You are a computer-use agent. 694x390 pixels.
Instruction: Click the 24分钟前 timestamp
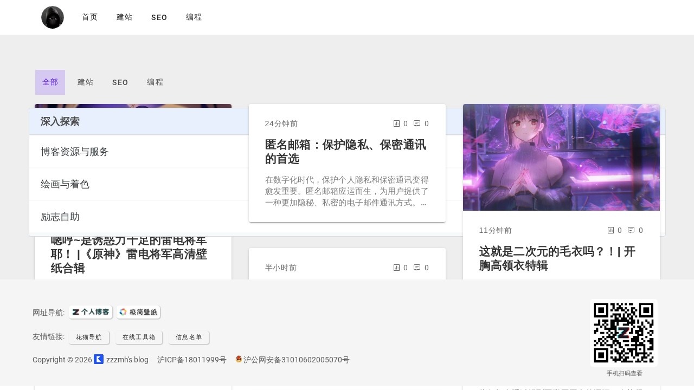(281, 123)
